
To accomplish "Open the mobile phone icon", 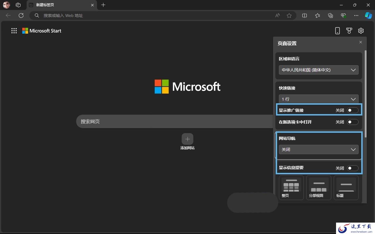I will pyautogui.click(x=337, y=31).
